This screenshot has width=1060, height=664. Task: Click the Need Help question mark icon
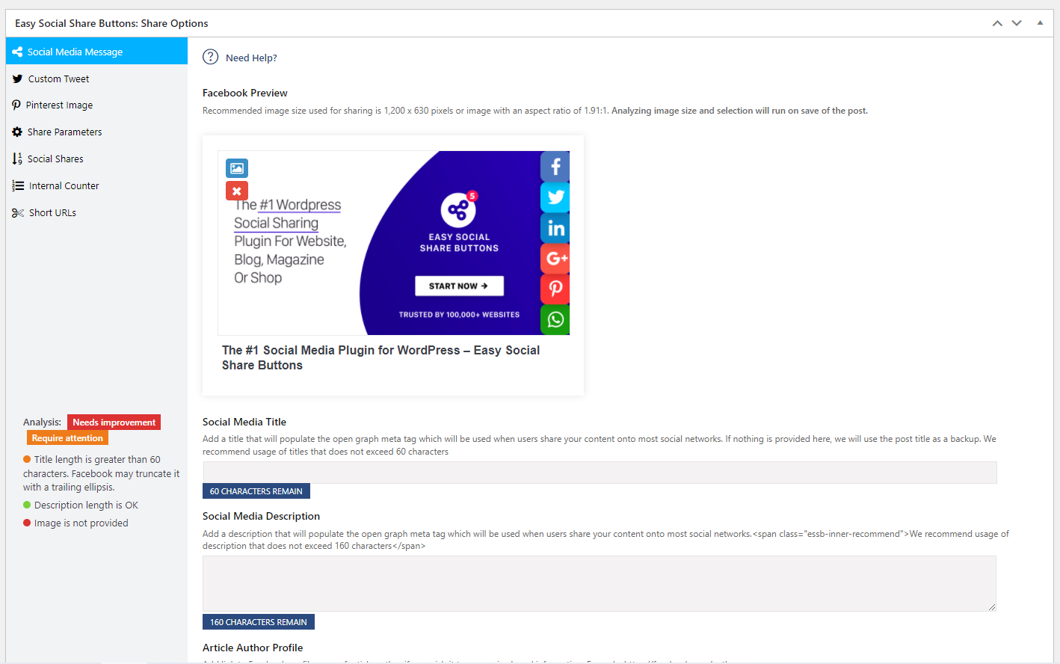tap(211, 58)
